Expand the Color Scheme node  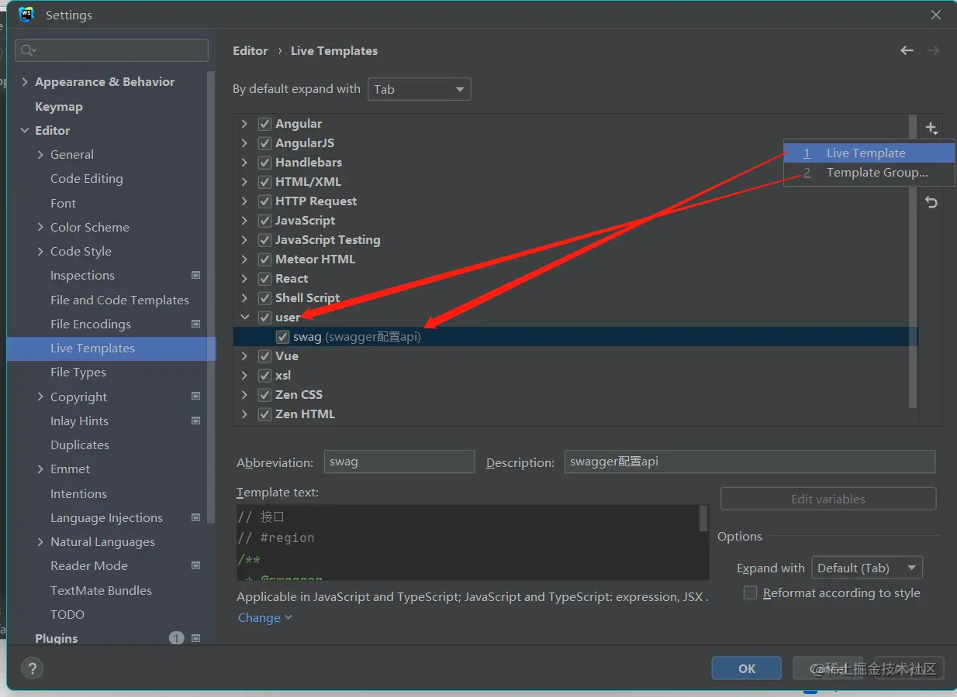(40, 227)
